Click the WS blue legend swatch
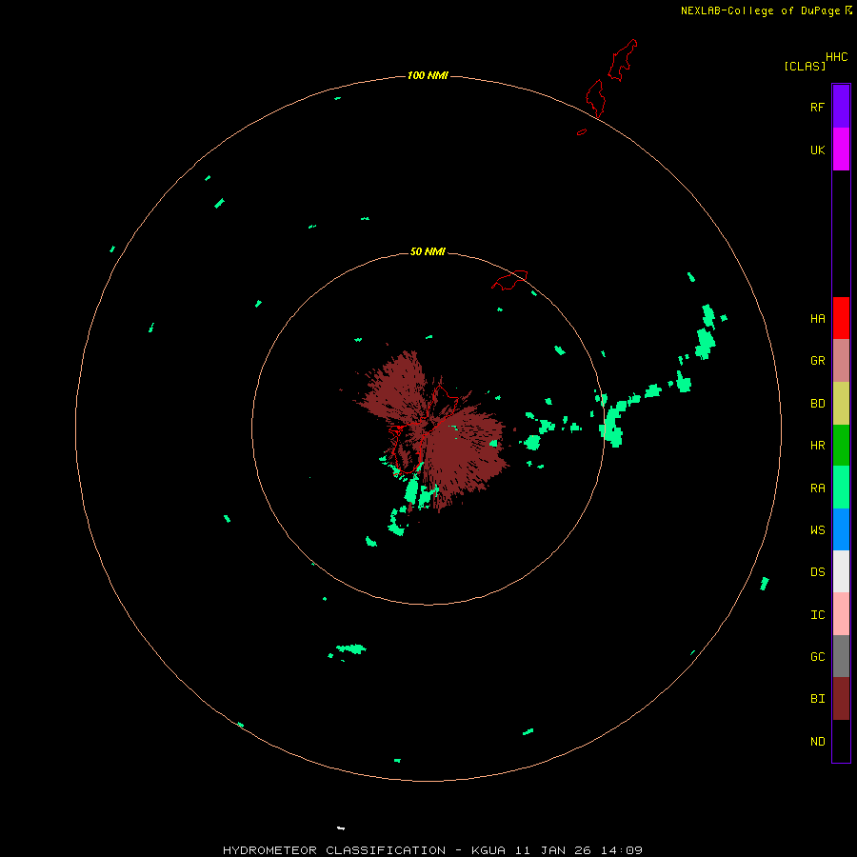857x857 pixels. click(x=841, y=529)
